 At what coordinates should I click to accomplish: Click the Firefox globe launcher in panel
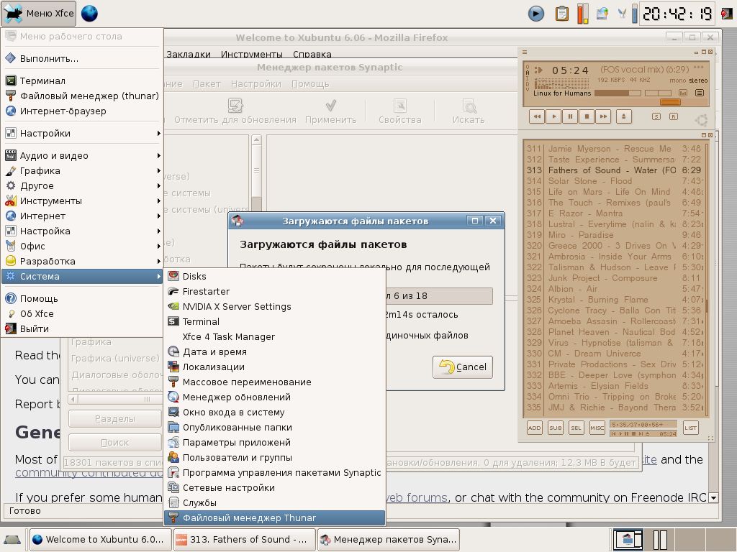89,13
